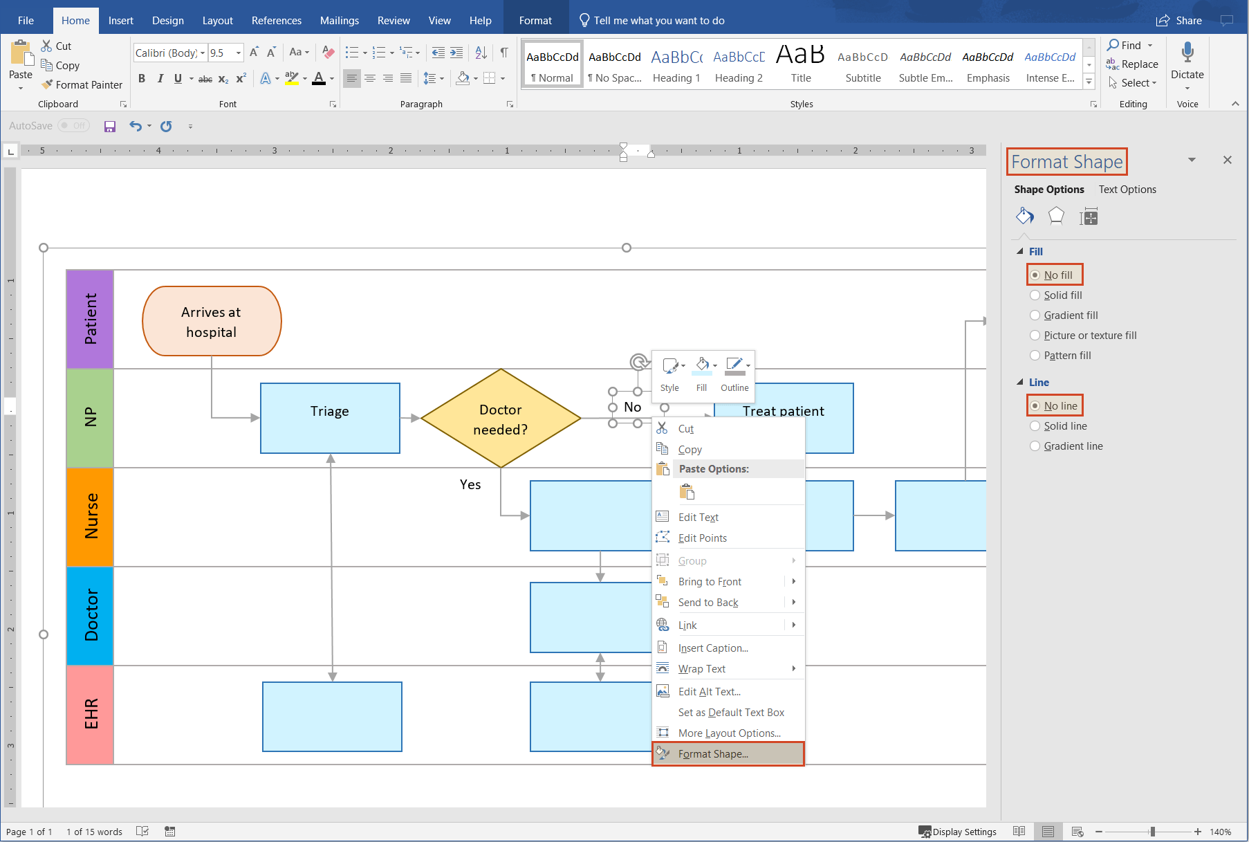Open the font size dropdown

pyautogui.click(x=237, y=53)
